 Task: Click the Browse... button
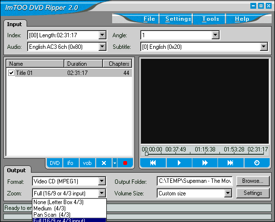[253, 181]
